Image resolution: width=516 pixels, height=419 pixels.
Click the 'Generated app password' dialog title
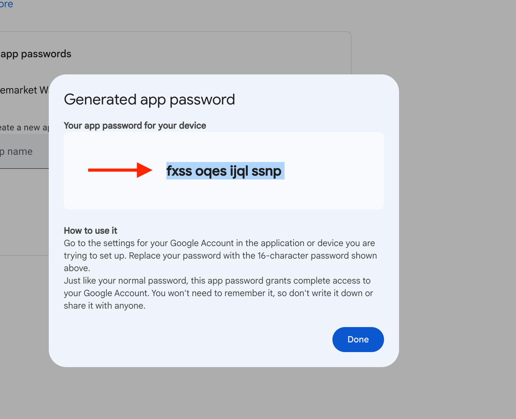pos(149,100)
